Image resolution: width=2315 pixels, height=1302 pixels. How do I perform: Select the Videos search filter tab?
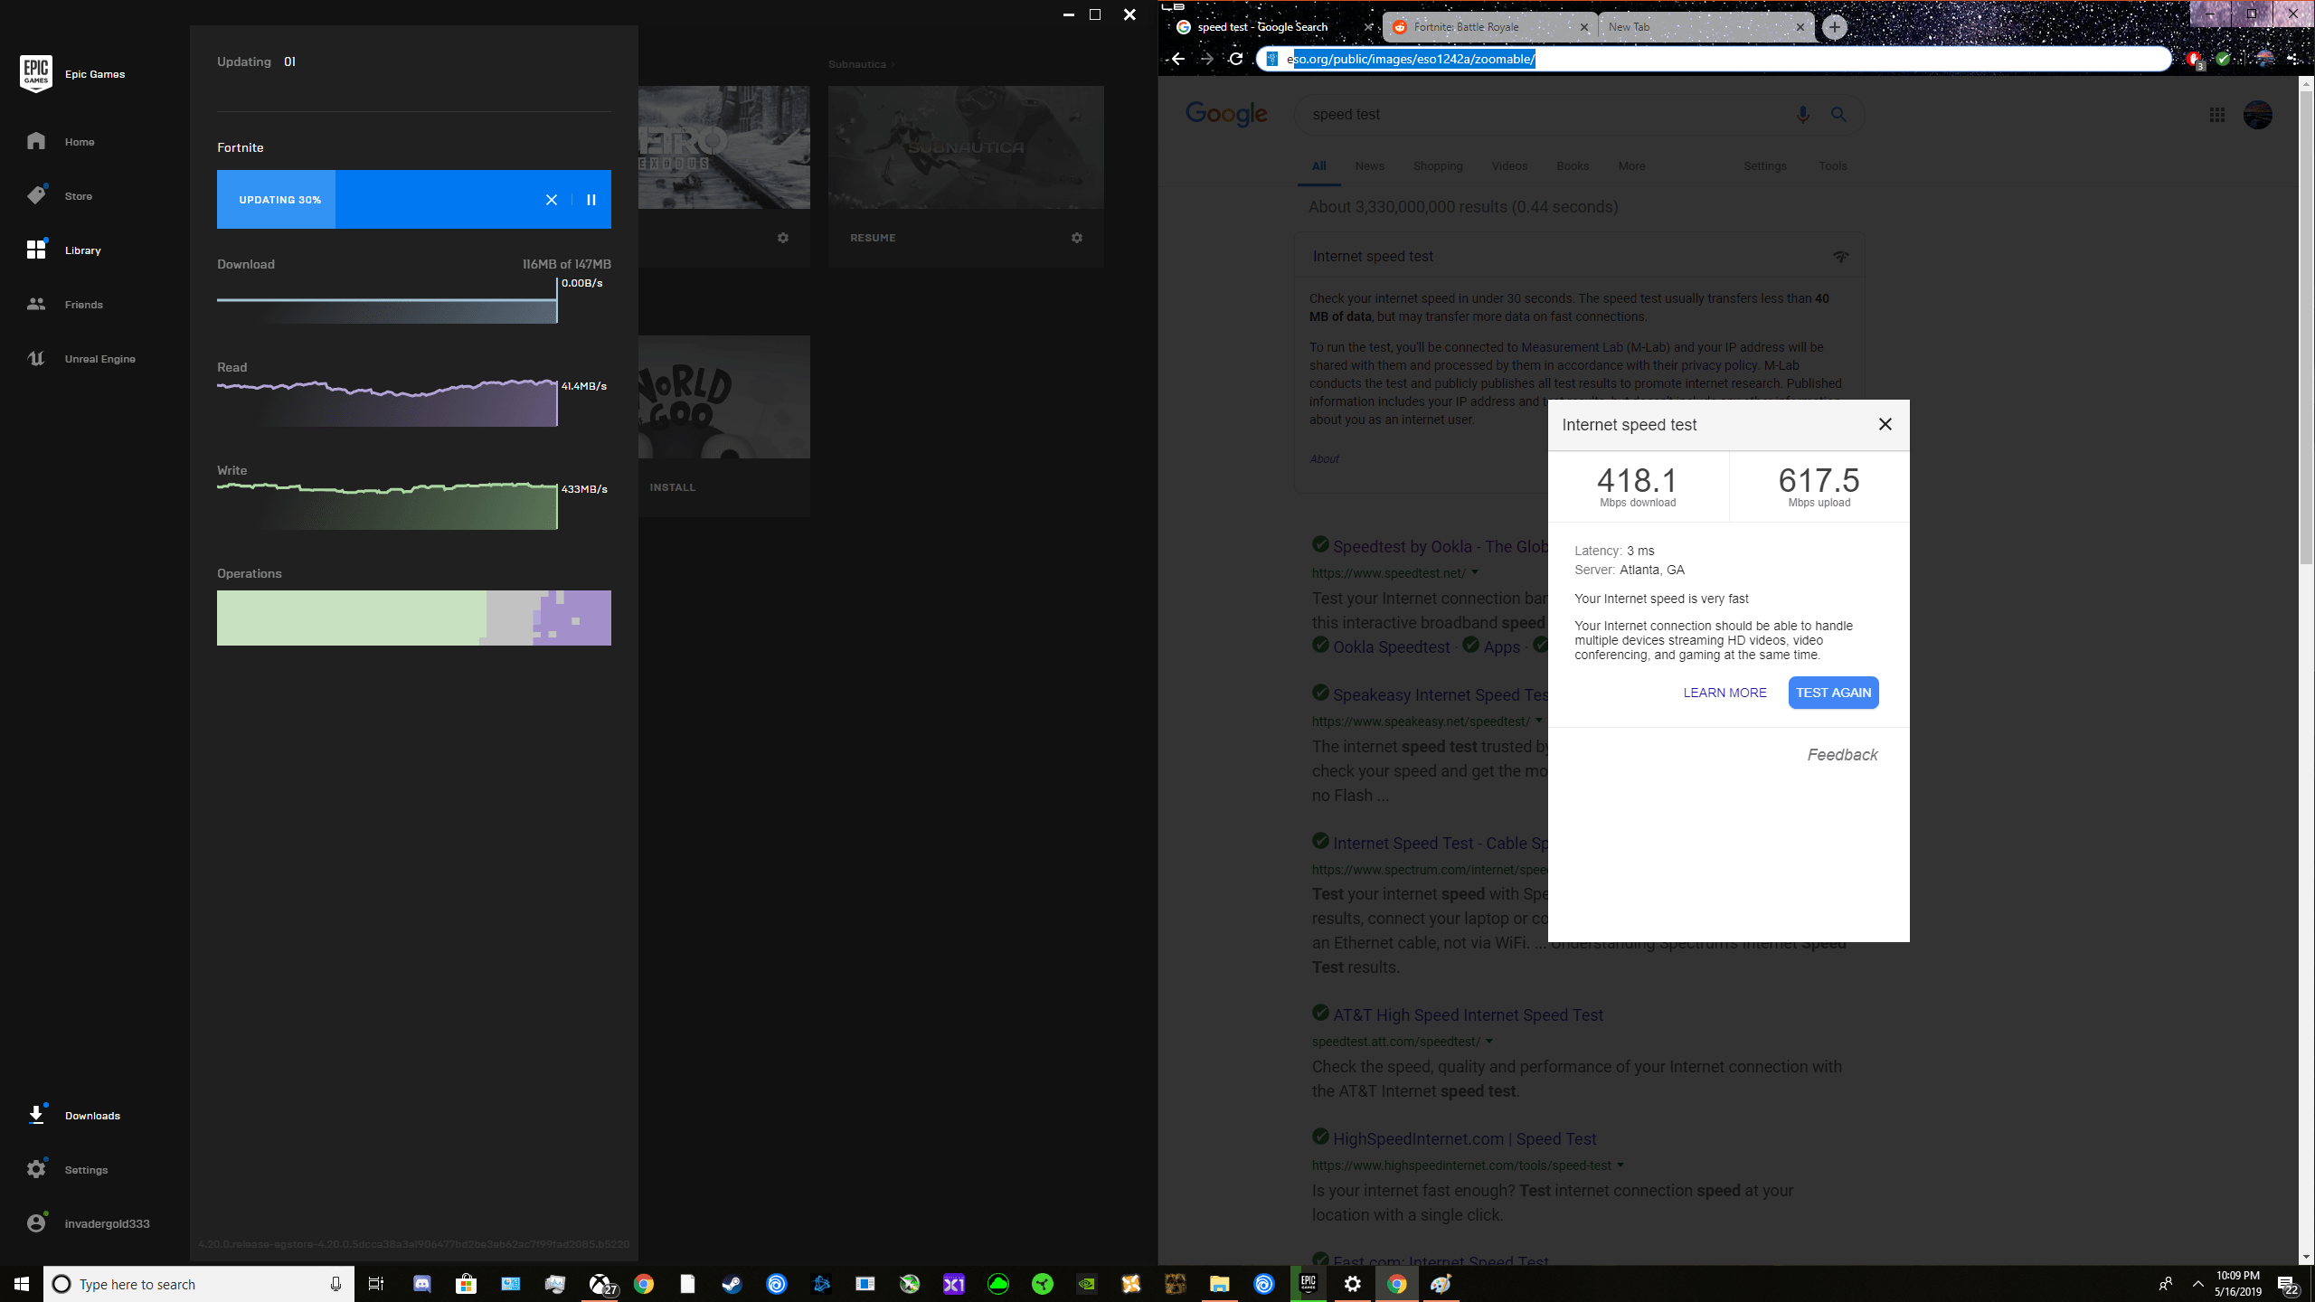point(1508,165)
